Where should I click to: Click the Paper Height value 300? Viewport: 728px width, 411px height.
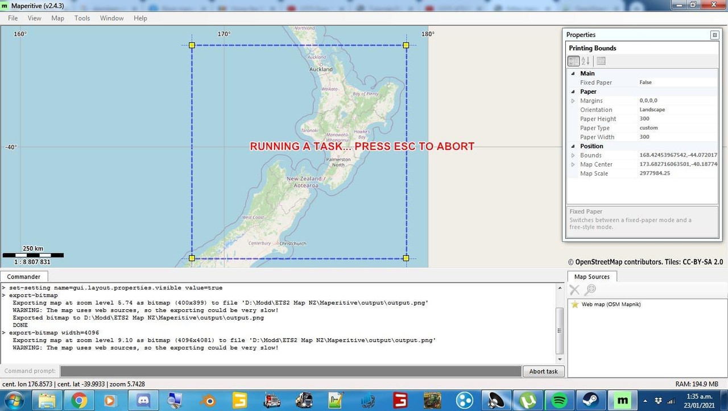click(644, 119)
